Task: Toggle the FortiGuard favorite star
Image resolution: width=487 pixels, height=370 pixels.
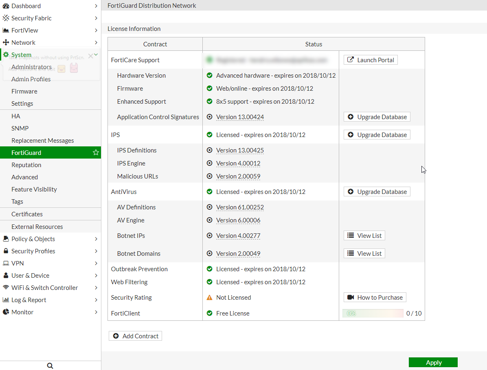Action: tap(96, 152)
